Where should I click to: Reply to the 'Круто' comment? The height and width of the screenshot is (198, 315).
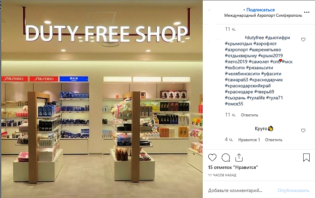(x=274, y=140)
